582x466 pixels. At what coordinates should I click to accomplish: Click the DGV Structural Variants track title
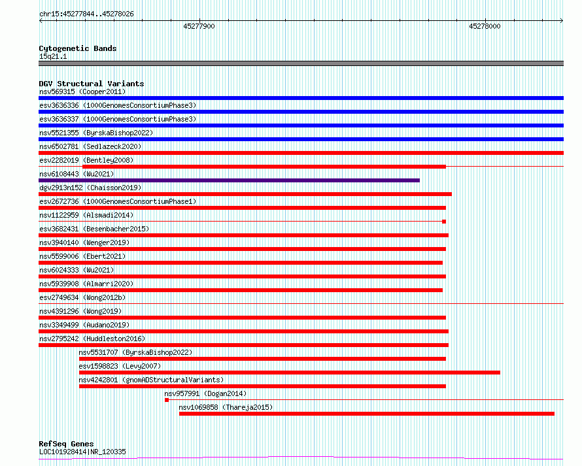pyautogui.click(x=92, y=84)
